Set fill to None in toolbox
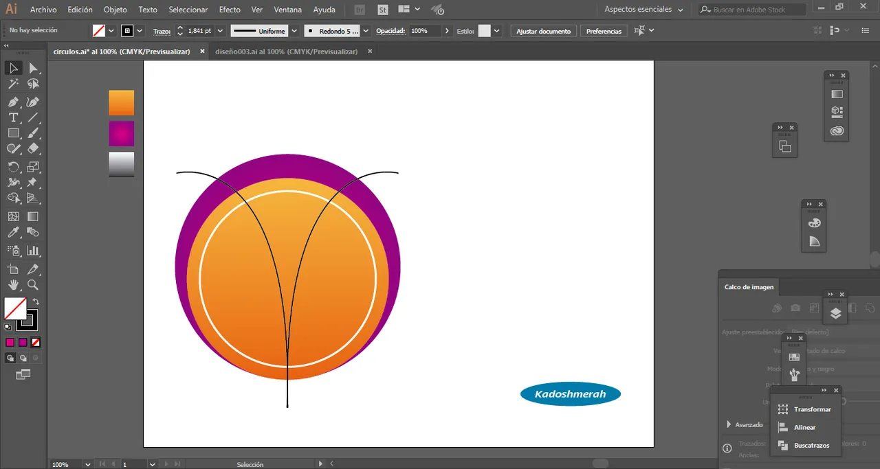The width and height of the screenshot is (880, 469). [x=35, y=342]
